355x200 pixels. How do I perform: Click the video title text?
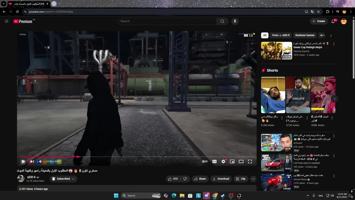[x=57, y=171]
